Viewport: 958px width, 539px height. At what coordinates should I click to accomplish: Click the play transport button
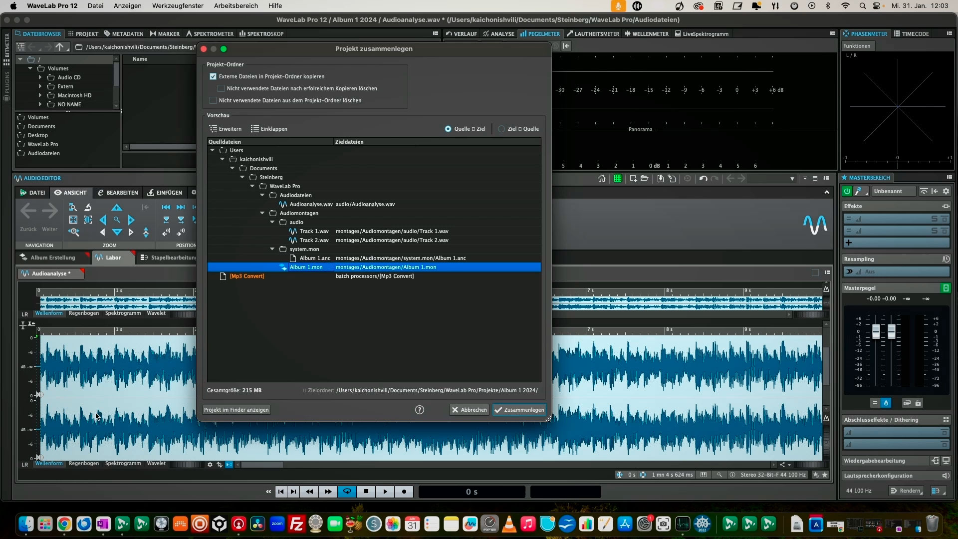point(385,492)
